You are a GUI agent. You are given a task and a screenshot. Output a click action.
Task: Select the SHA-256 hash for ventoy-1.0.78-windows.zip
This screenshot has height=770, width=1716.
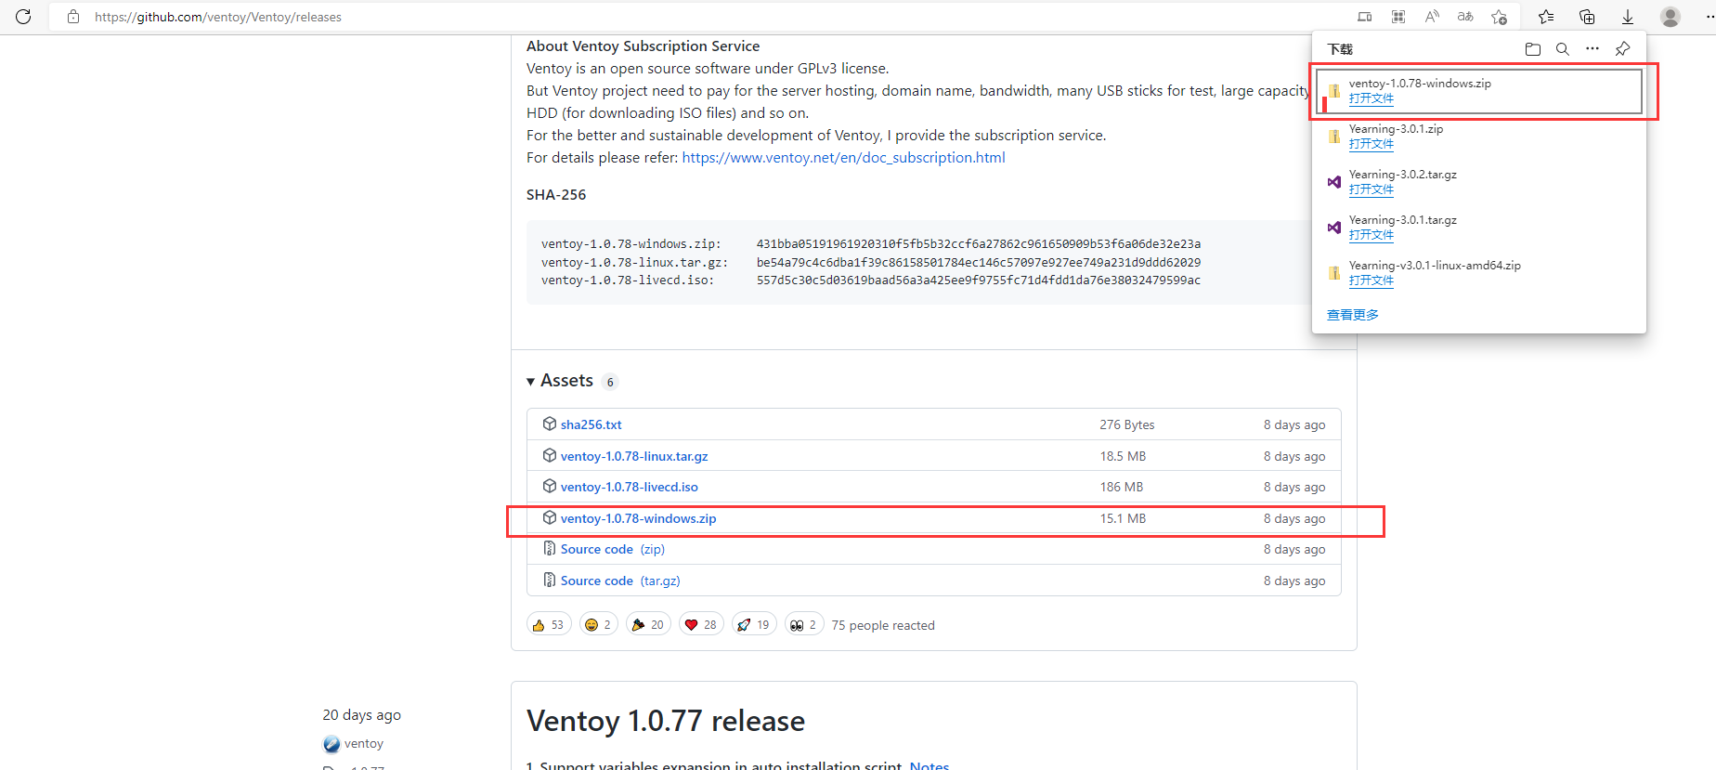tap(979, 244)
